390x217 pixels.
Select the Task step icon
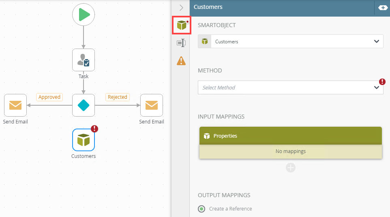pos(84,60)
